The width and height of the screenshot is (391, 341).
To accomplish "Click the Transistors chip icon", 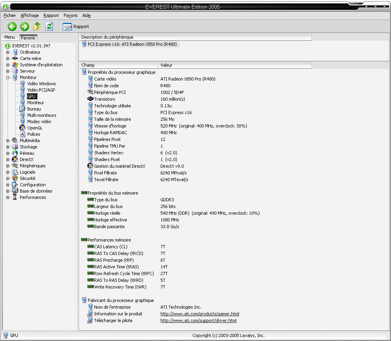I will coord(90,99).
